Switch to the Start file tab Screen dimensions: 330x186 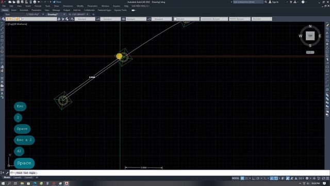click(8, 14)
